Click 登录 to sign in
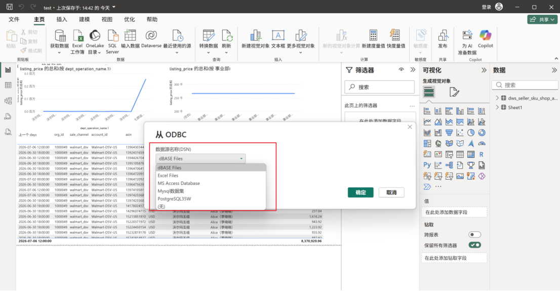This screenshot has height=291, width=560. 487,7
